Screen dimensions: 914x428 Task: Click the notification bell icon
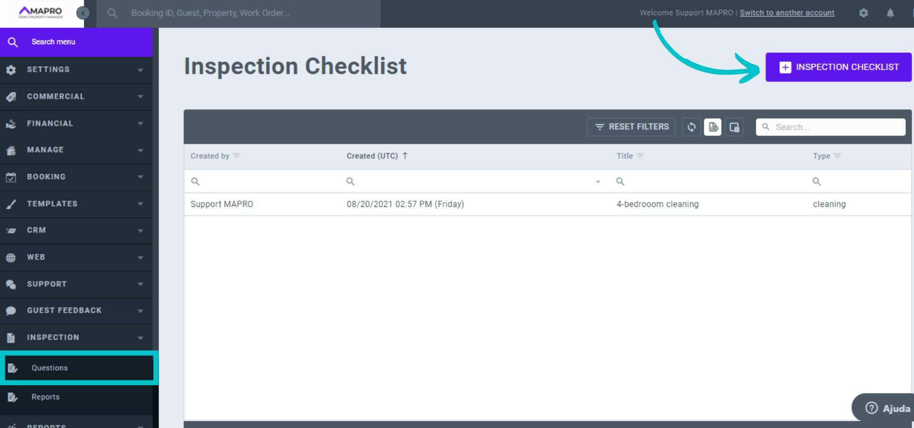[890, 13]
